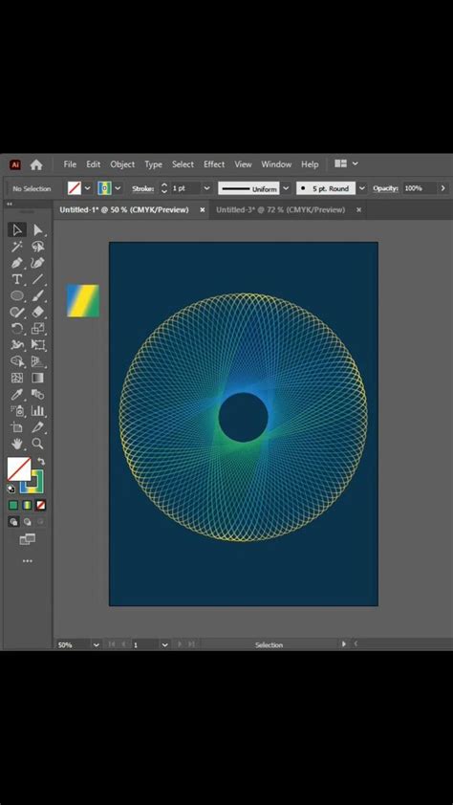Select the Zoom tool
The height and width of the screenshot is (805, 453).
[37, 444]
